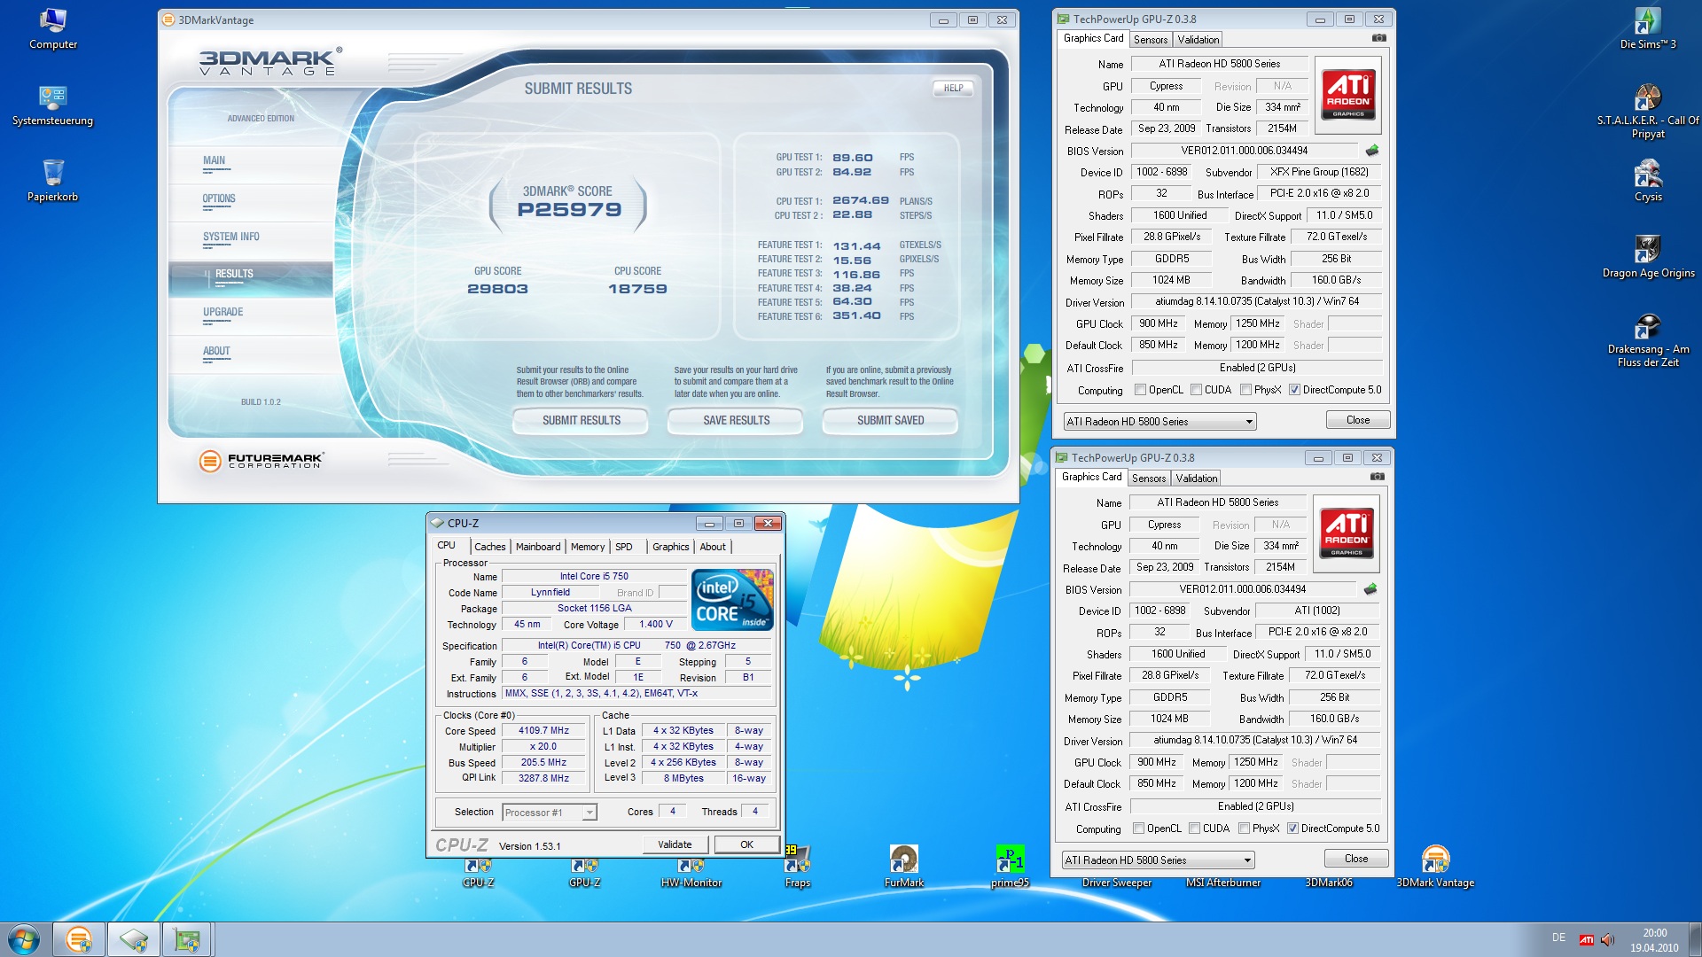This screenshot has width=1702, height=957.
Task: Click the SUBMIT SAVED button
Action: (890, 421)
